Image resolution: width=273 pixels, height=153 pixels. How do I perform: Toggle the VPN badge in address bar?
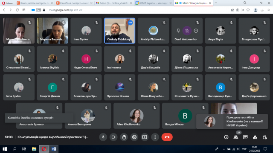pyautogui.click(x=38, y=10)
